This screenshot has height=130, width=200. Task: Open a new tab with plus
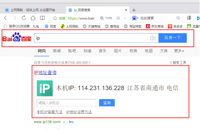(134, 10)
